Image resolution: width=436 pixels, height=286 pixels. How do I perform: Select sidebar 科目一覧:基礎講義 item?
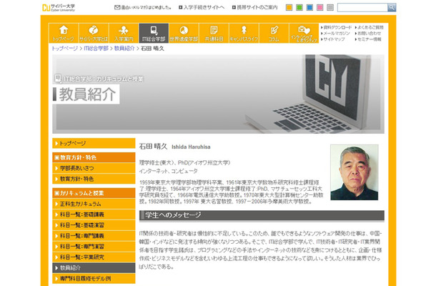[94, 214]
